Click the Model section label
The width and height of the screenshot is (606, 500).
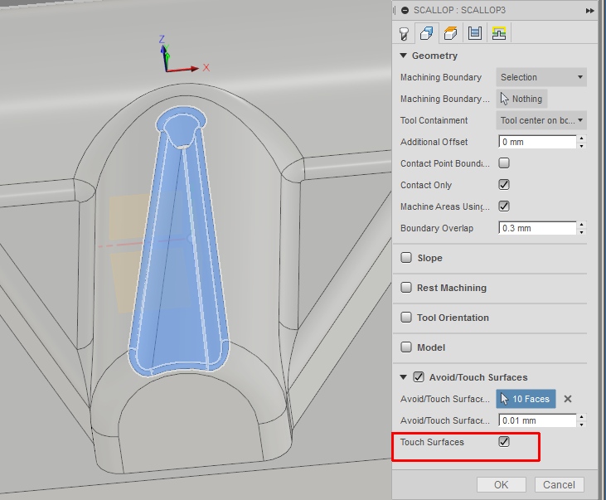pyautogui.click(x=431, y=347)
